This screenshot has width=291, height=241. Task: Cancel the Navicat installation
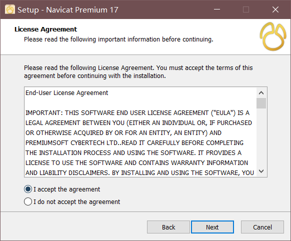pyautogui.click(x=262, y=227)
